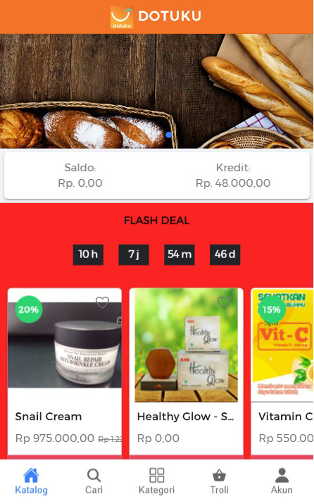Favorite Snail Cream with heart icon
This screenshot has width=314, height=504.
[102, 302]
